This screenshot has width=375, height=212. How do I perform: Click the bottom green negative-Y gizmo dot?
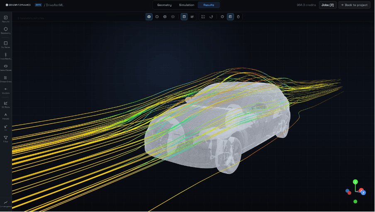point(356,202)
